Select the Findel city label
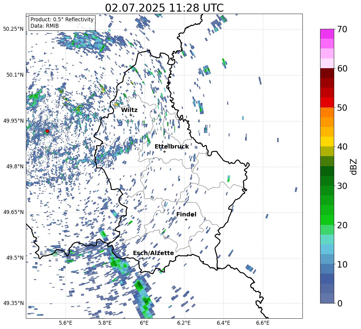 [186, 214]
